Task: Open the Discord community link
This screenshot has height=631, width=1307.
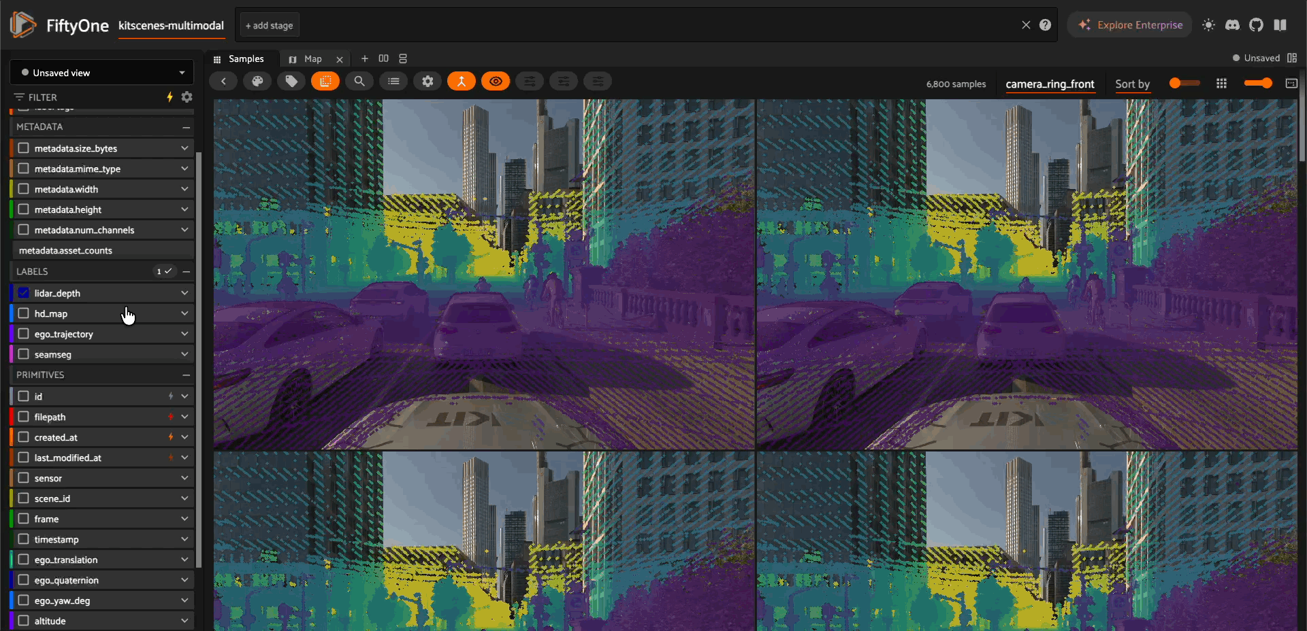Action: pyautogui.click(x=1232, y=25)
